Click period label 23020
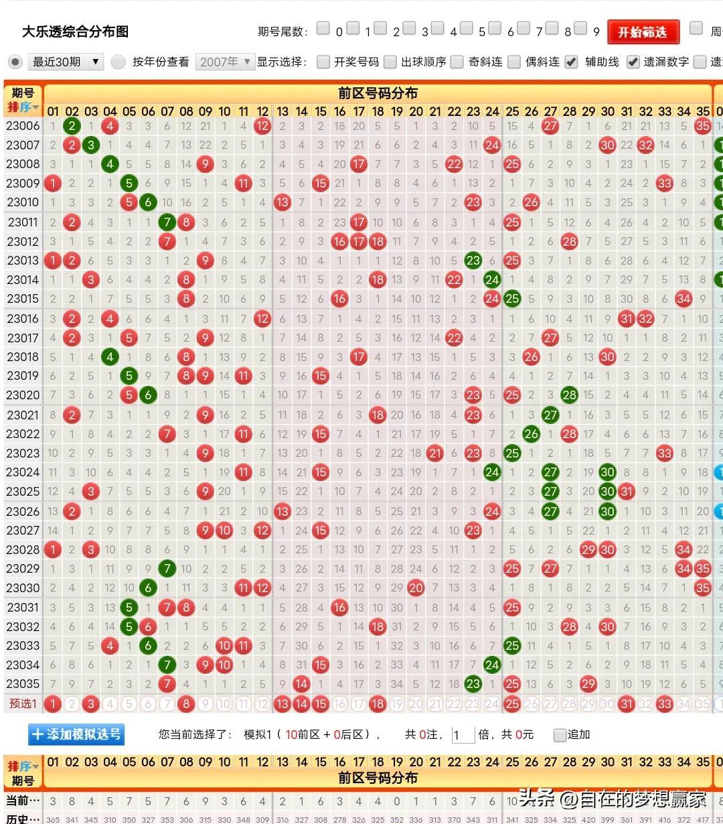 (x=23, y=395)
